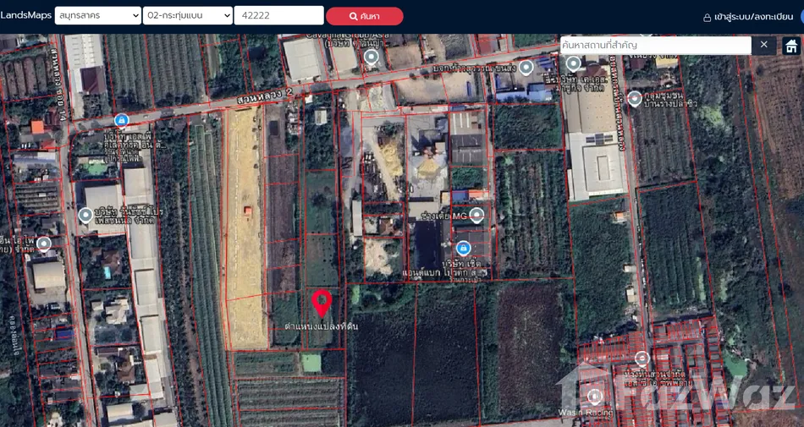Image resolution: width=804 pixels, height=427 pixels.
Task: Open the home icon button
Action: pos(791,46)
